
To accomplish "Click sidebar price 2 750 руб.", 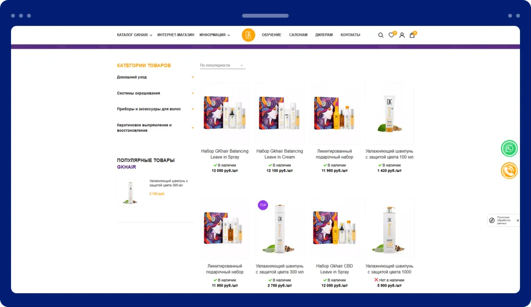I will pos(157,194).
